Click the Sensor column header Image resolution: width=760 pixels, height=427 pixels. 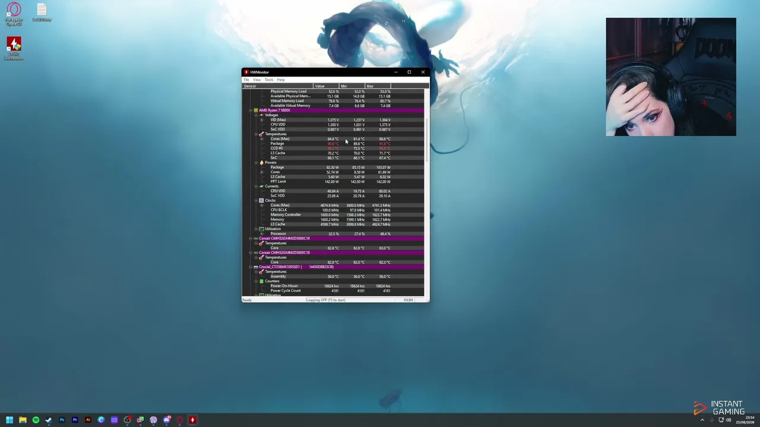[277, 86]
